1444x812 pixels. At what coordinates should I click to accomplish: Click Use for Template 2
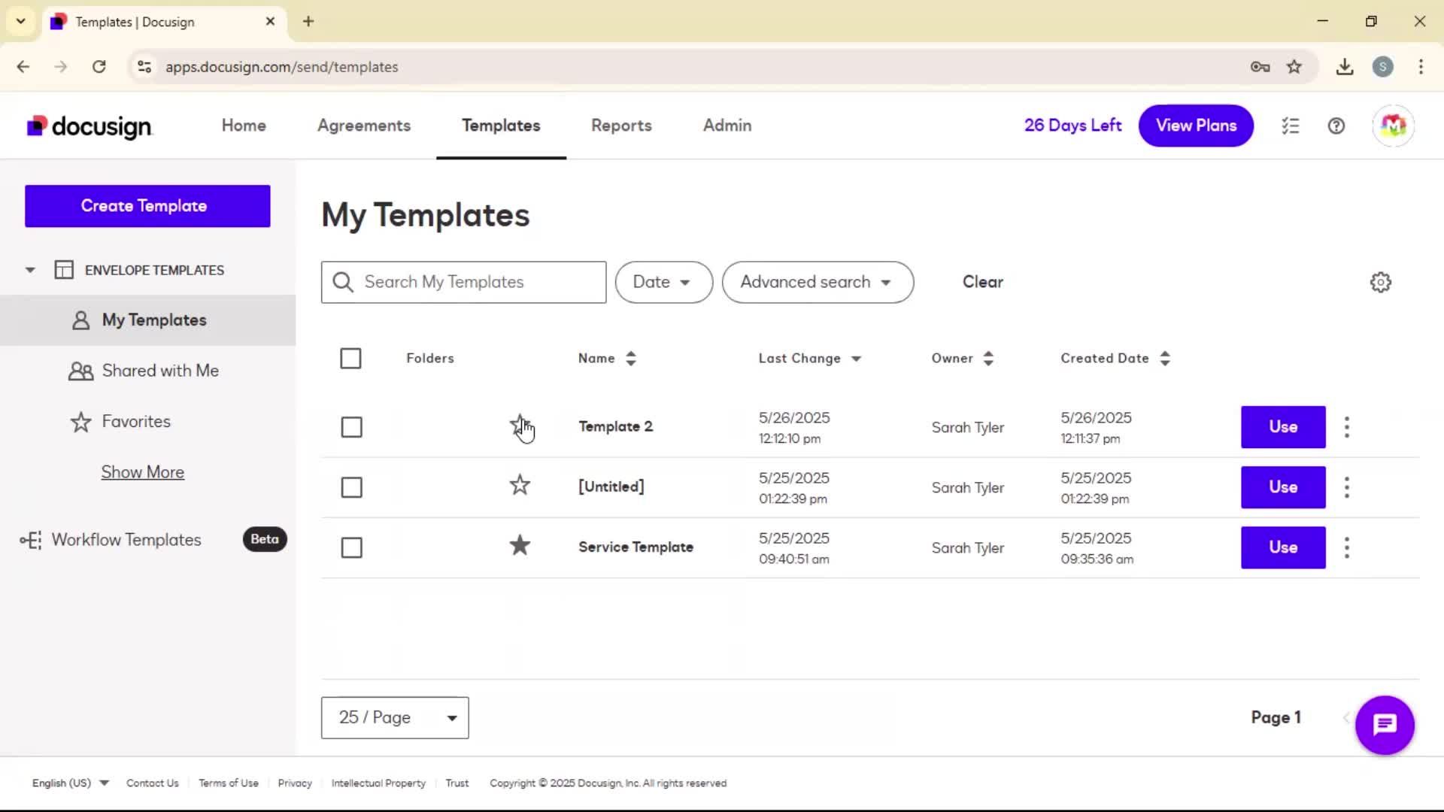(1283, 427)
